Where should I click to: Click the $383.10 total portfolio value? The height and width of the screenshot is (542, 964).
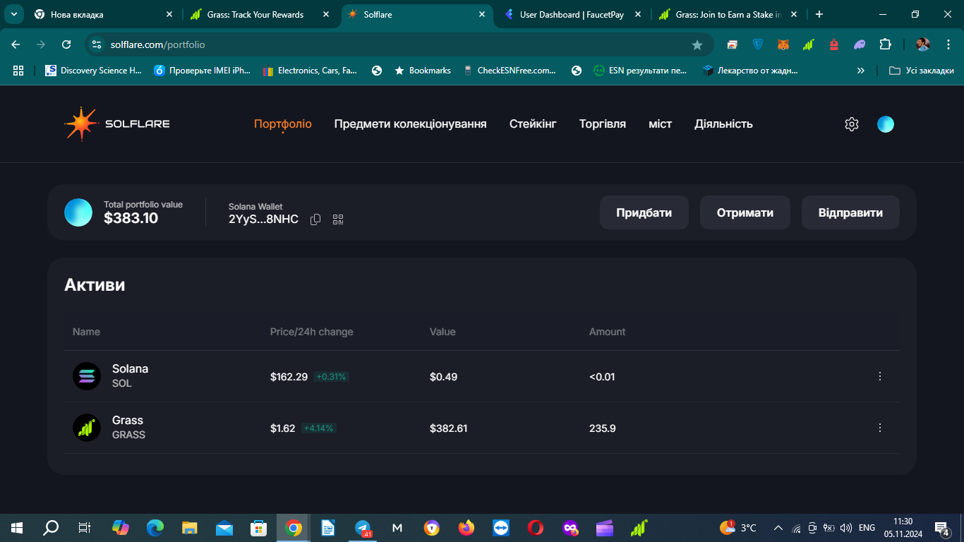[x=131, y=219]
